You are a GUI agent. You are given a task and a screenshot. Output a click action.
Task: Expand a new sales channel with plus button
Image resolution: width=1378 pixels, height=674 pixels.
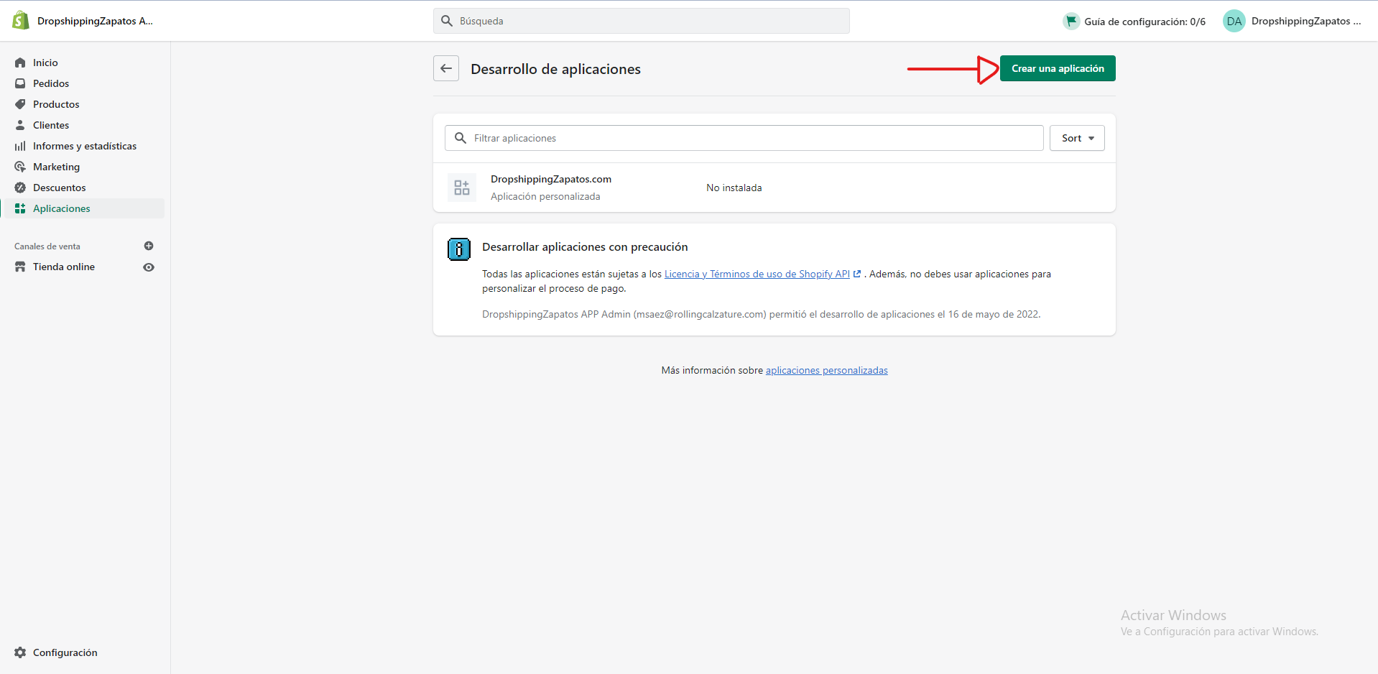pyautogui.click(x=149, y=246)
